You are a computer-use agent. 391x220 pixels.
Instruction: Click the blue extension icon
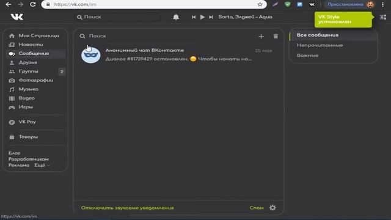click(x=299, y=4)
